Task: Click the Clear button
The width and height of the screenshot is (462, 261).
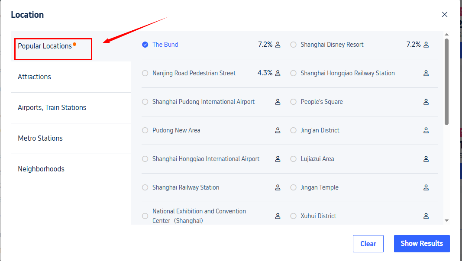Action: coord(368,244)
